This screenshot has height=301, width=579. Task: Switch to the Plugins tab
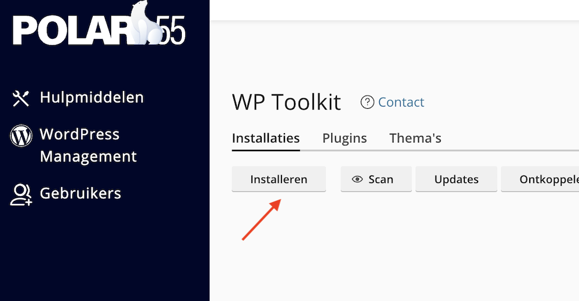point(345,138)
